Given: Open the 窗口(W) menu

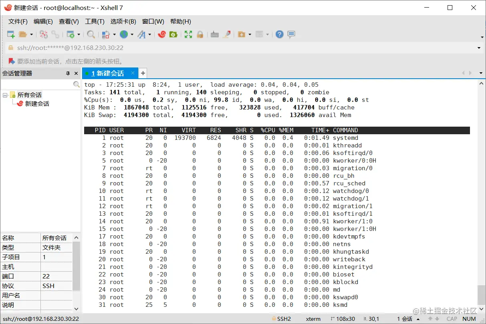Looking at the screenshot, I should pyautogui.click(x=153, y=22).
